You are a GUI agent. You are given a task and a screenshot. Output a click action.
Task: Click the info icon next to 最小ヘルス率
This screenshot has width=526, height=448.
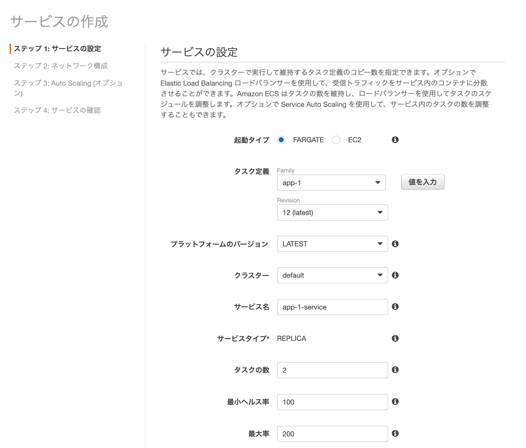coord(396,402)
